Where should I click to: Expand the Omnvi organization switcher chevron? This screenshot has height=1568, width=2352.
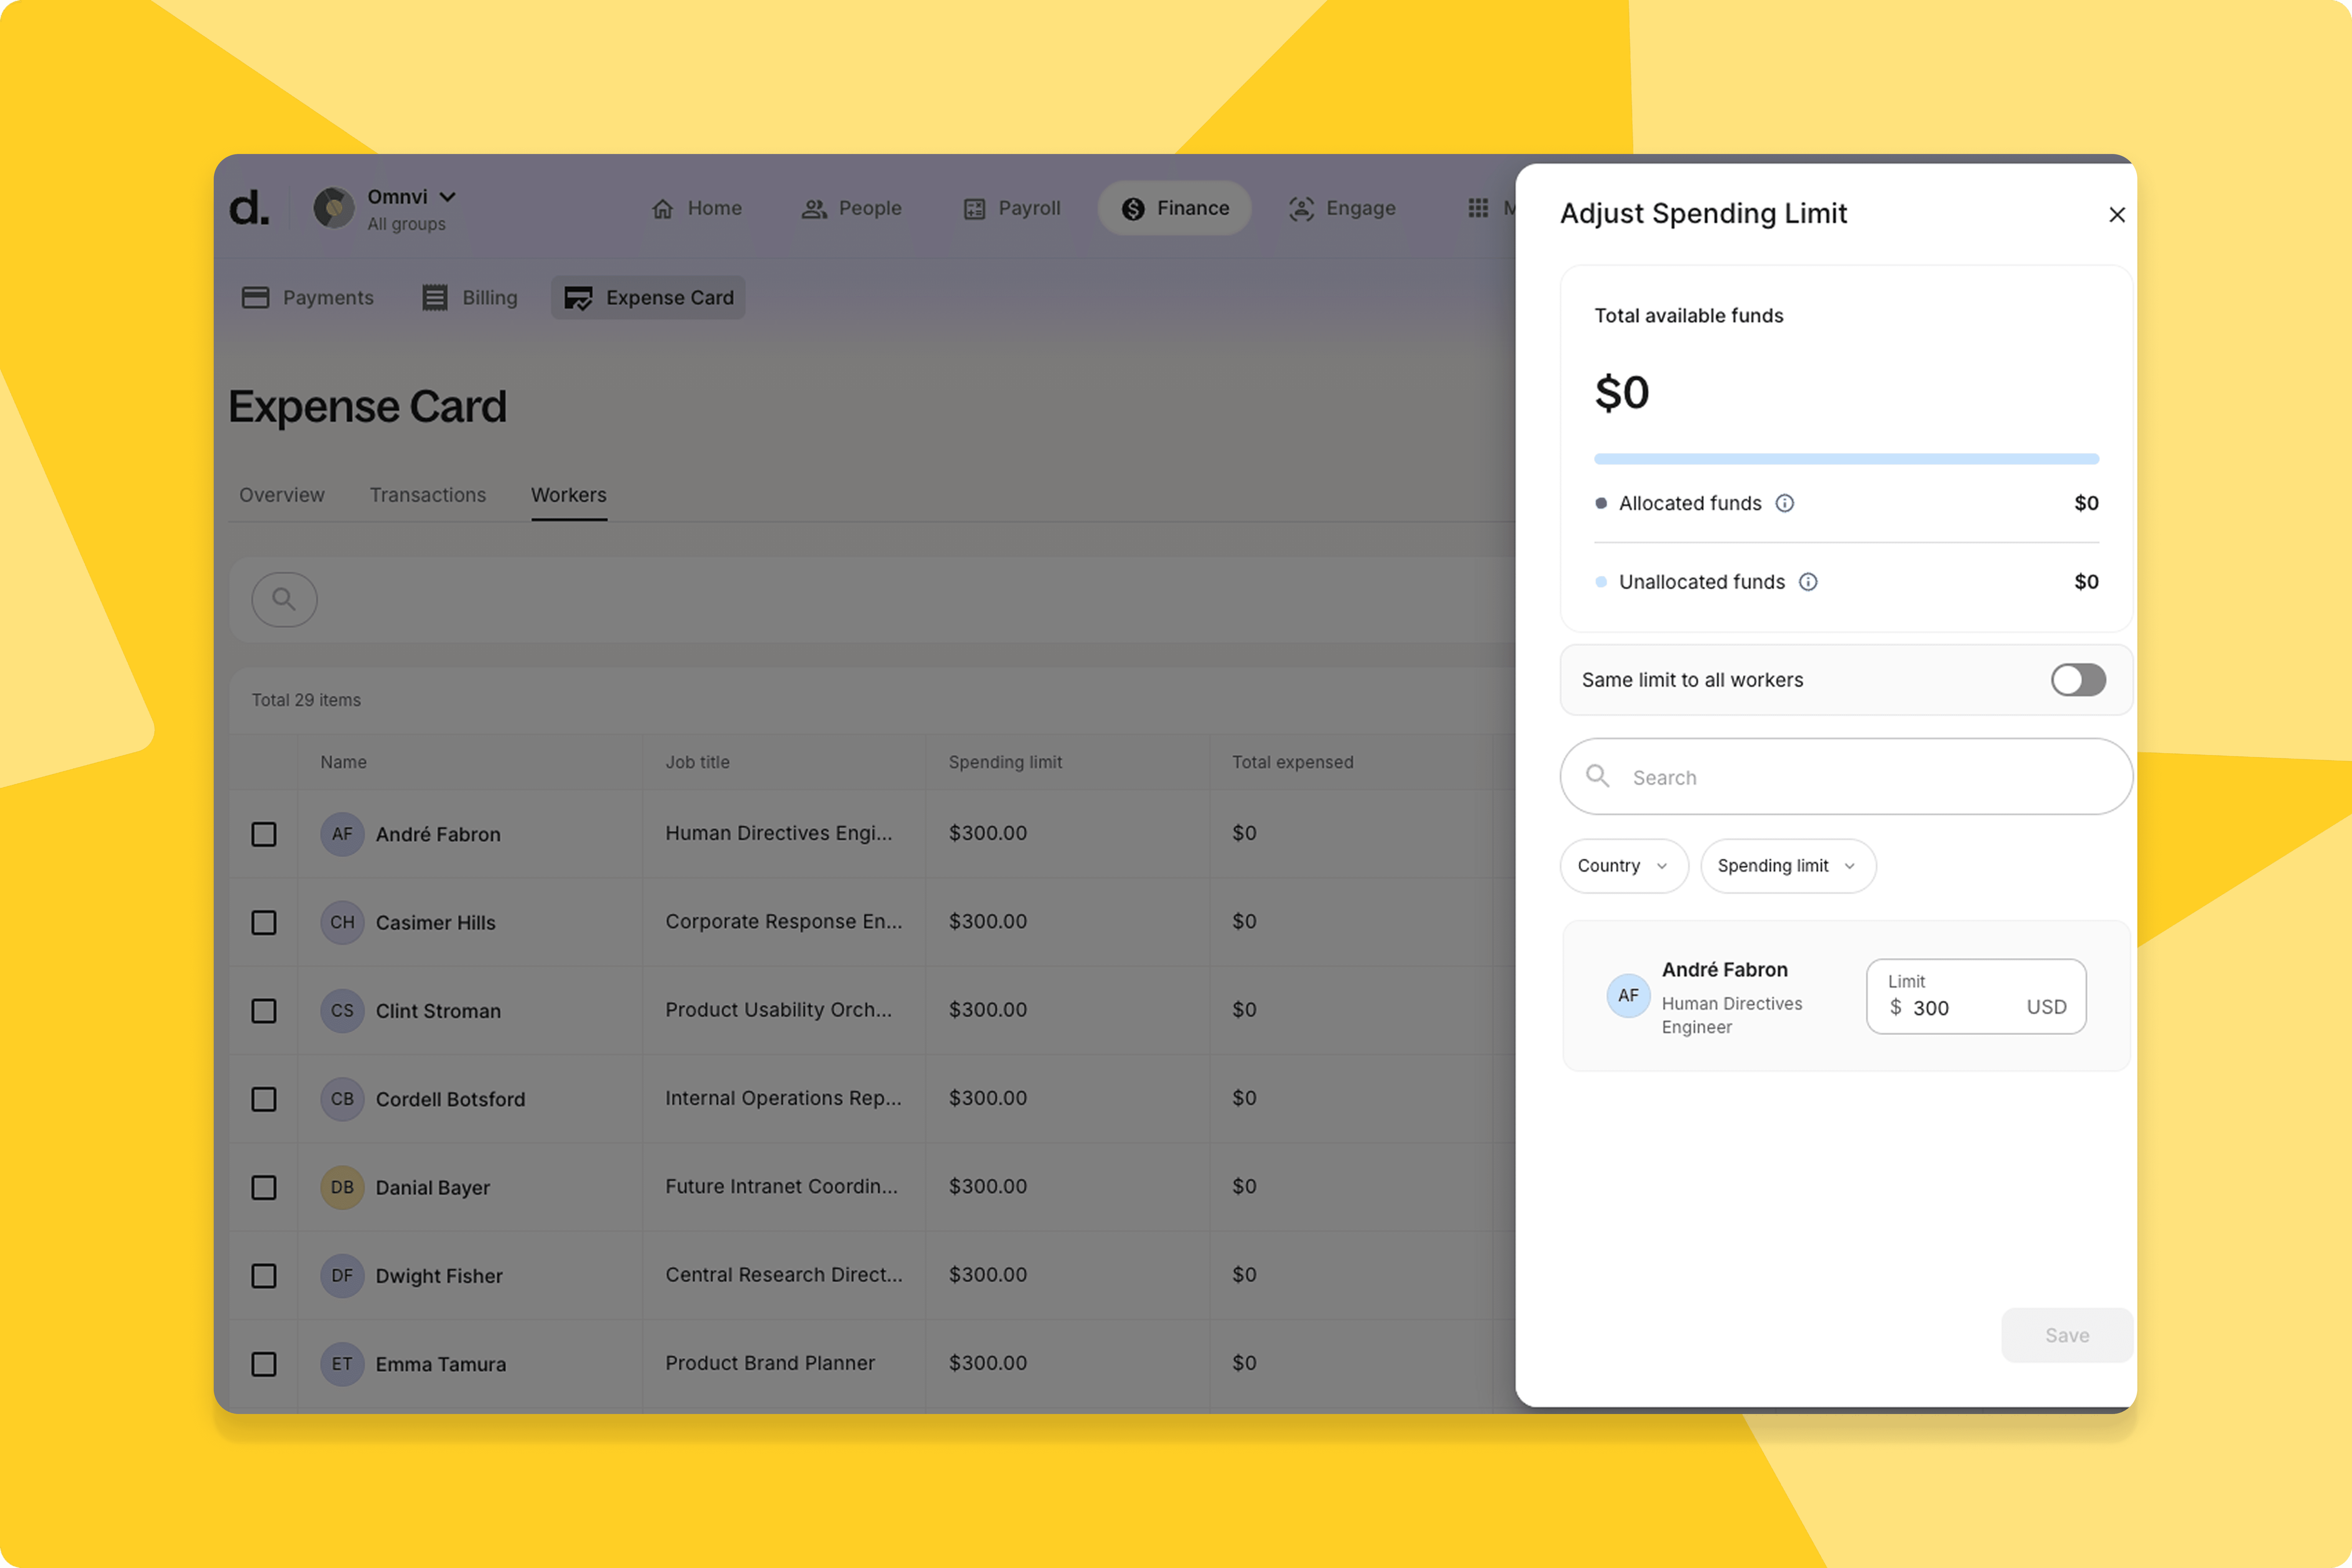(448, 197)
